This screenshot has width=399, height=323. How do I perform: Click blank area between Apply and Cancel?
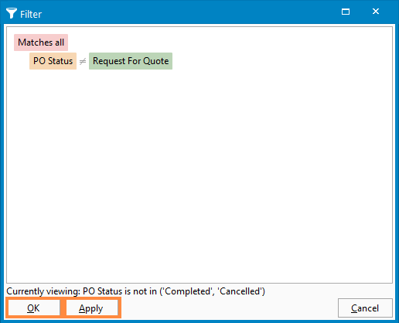(x=228, y=308)
